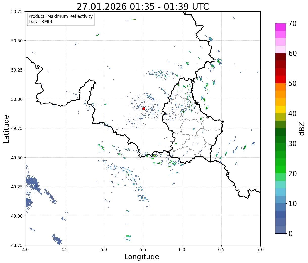Viewport: 308px width, 263px height.
Task: Click the longitude tick label 5.5
Action: click(x=143, y=249)
